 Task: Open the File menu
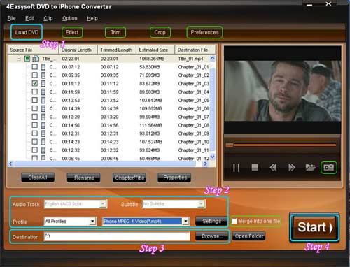(x=11, y=18)
